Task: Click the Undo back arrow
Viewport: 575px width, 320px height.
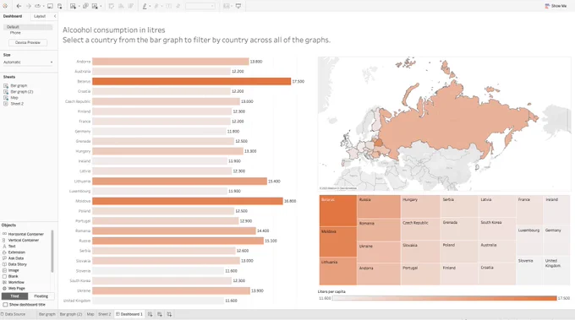Action: 19,6
